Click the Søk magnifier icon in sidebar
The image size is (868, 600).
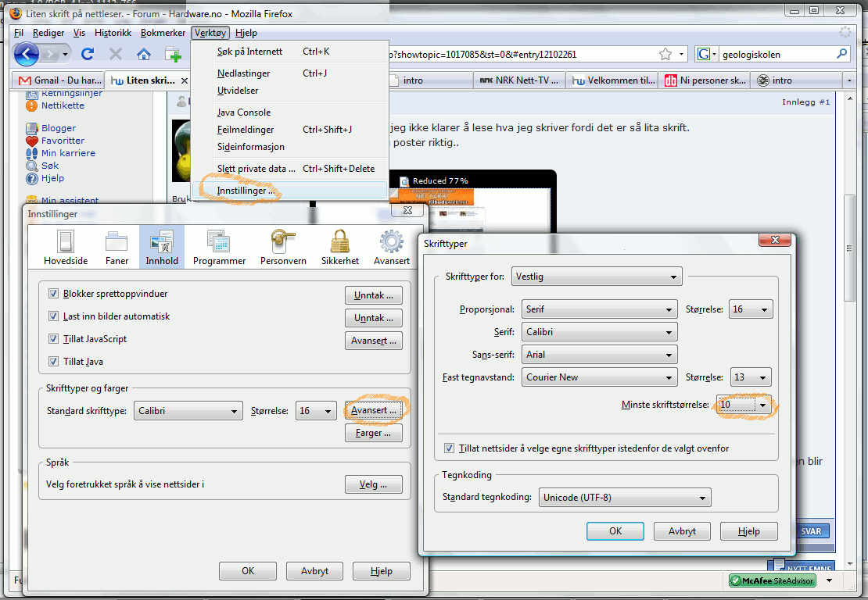click(x=32, y=166)
